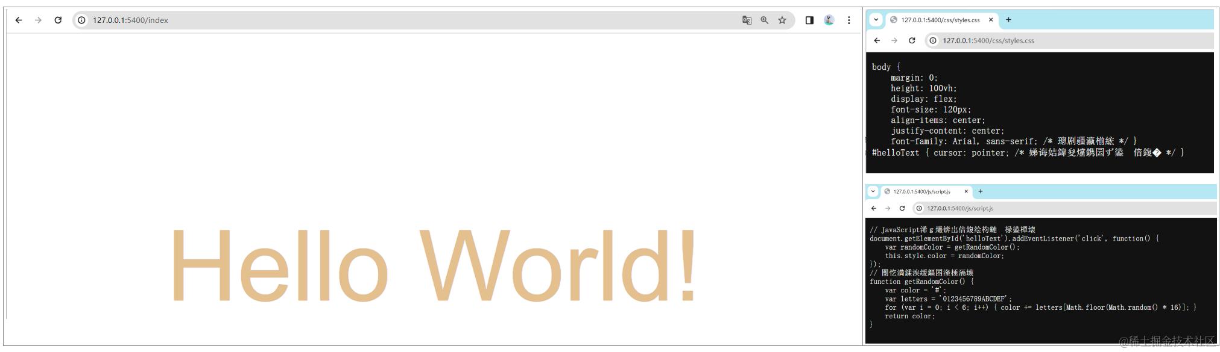1220x352 pixels.
Task: Click the Hello World! text to change color
Action: (434, 265)
